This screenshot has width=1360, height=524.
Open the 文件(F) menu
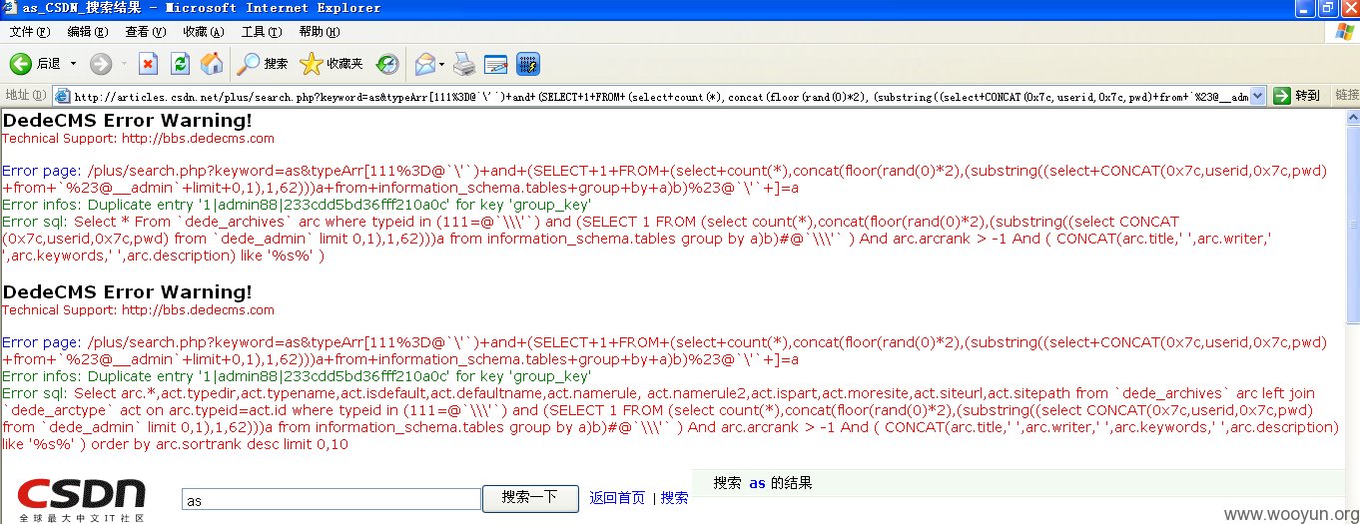[x=30, y=32]
